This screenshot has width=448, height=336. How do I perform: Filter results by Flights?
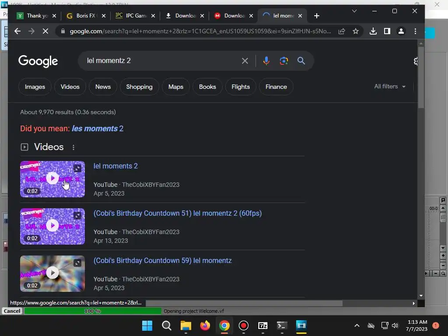pos(241,87)
